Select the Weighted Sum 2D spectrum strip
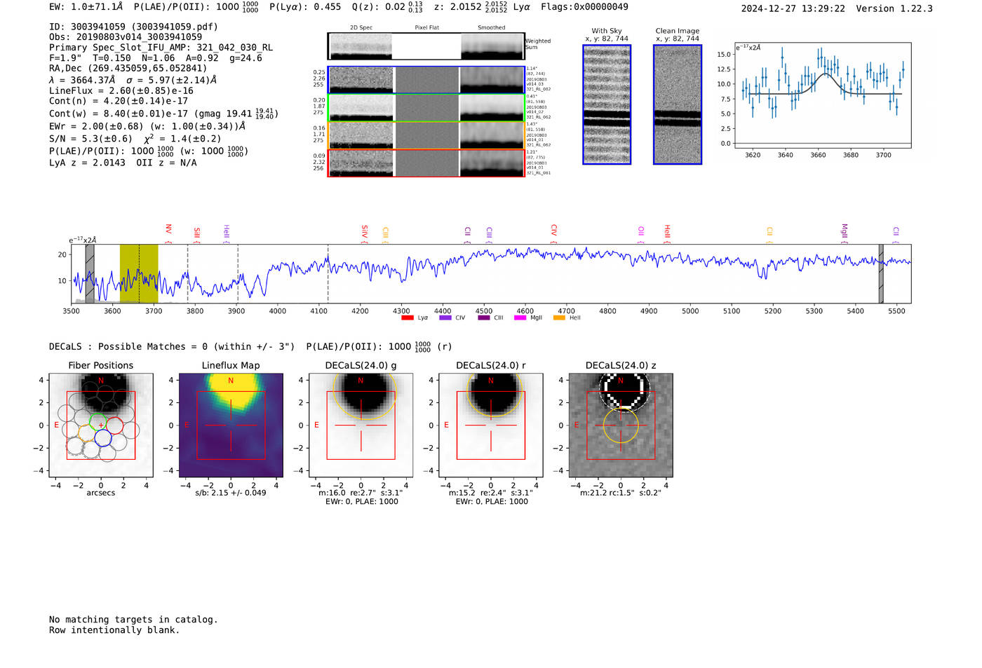This screenshot has width=982, height=668. coord(426,46)
